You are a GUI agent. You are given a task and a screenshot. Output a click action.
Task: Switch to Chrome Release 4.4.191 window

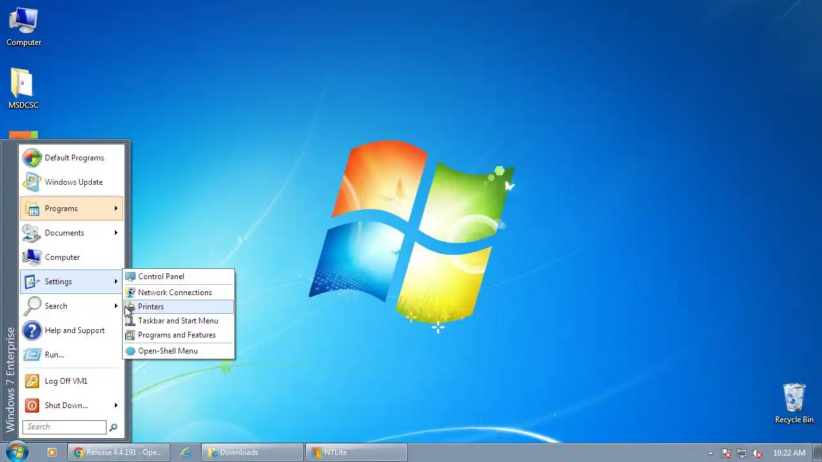[119, 452]
